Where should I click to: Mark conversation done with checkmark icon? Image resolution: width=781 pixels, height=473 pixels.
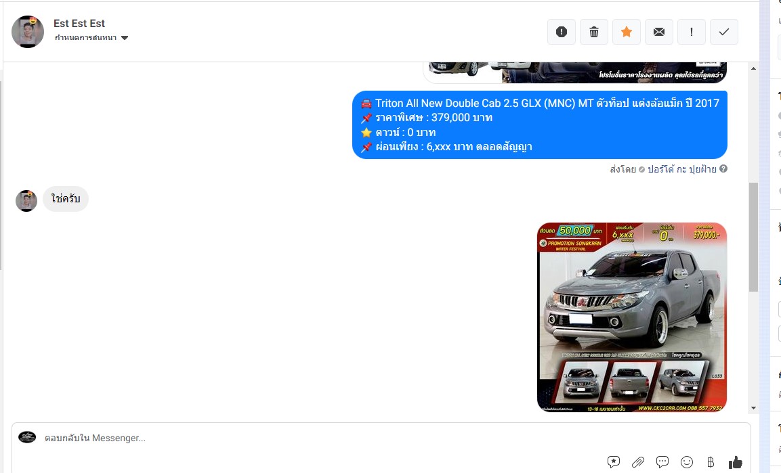coord(723,32)
